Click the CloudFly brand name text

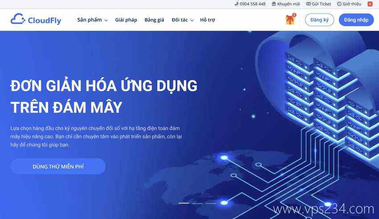point(45,20)
